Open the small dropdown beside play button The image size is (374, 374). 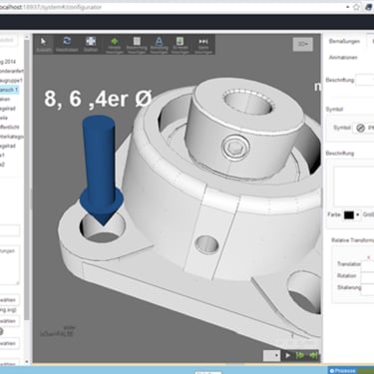(271, 355)
